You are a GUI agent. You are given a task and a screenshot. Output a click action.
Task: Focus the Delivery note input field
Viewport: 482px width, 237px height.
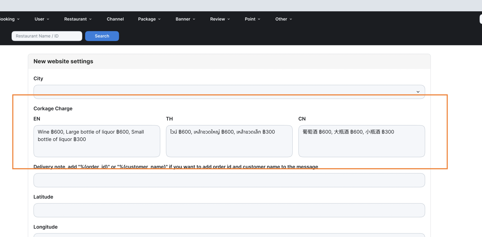click(x=229, y=180)
